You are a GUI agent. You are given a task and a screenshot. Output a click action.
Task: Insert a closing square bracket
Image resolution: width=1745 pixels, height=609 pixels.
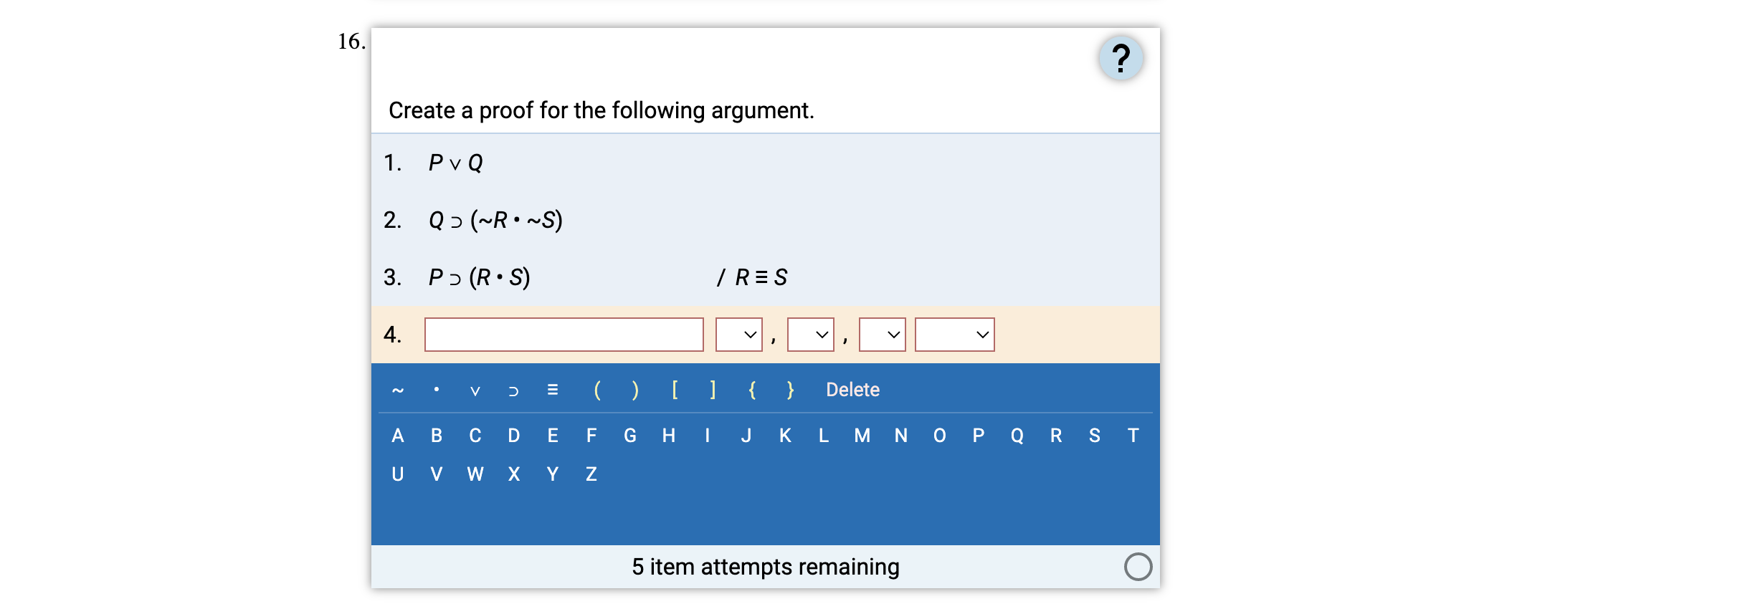pos(712,390)
